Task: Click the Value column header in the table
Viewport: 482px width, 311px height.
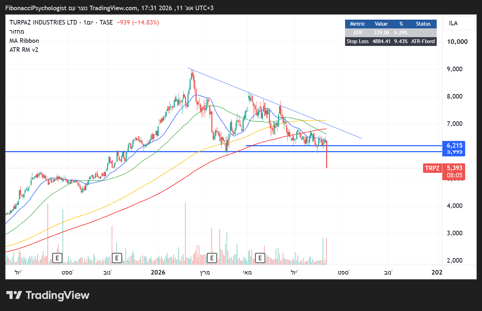Action: tap(381, 24)
